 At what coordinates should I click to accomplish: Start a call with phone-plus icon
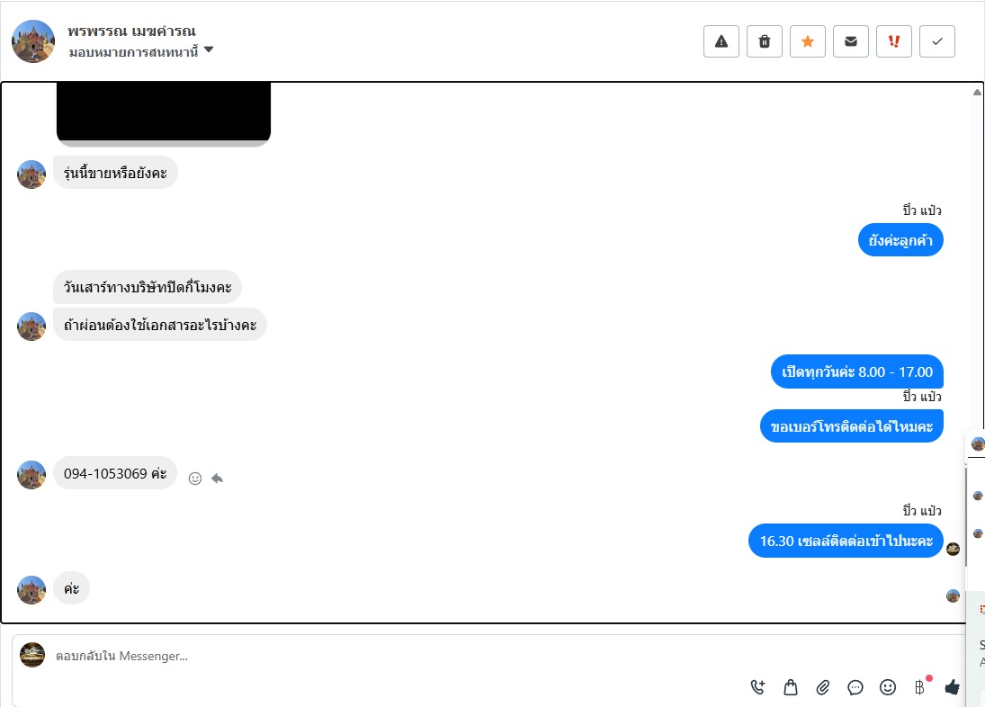pos(758,687)
